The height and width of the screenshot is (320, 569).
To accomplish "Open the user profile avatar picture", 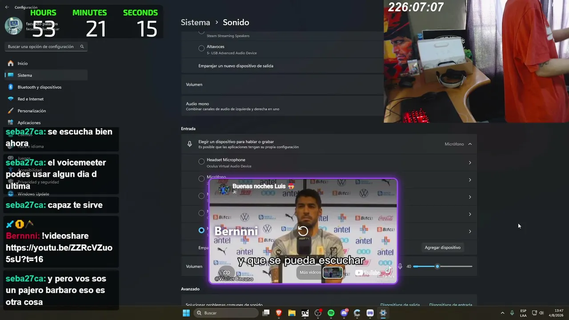I will pos(13,26).
